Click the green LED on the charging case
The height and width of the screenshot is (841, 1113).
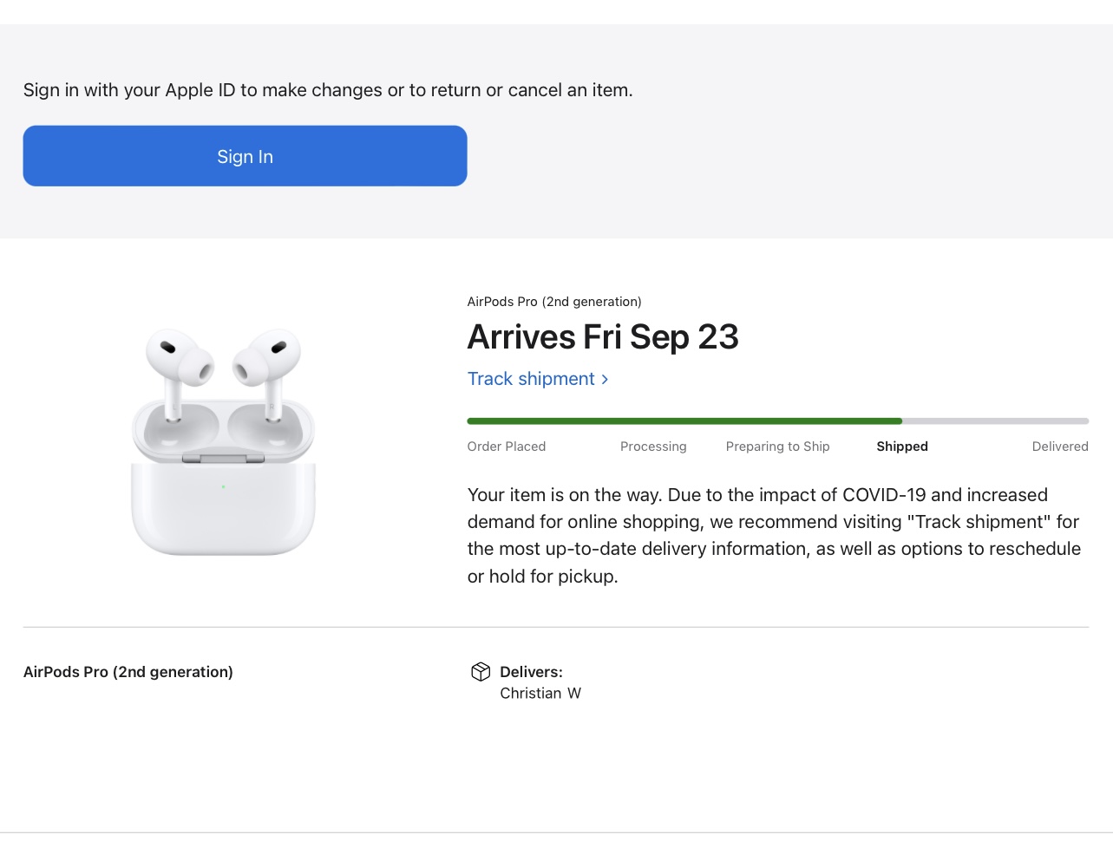pos(223,487)
